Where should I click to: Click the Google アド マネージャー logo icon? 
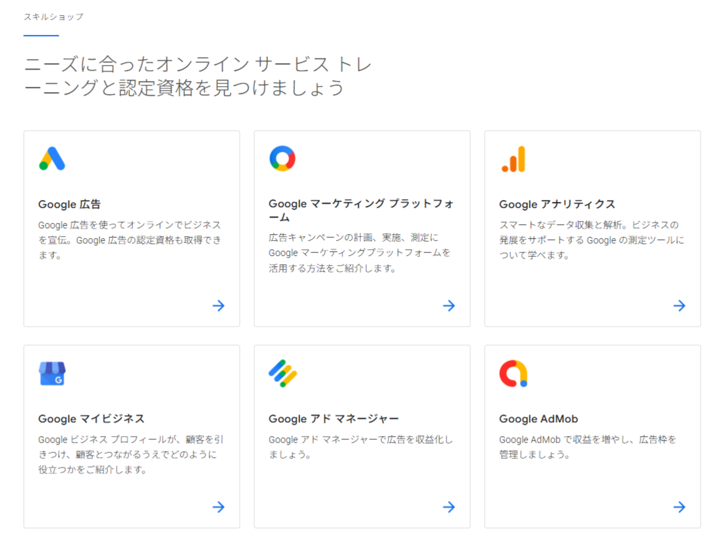click(282, 372)
